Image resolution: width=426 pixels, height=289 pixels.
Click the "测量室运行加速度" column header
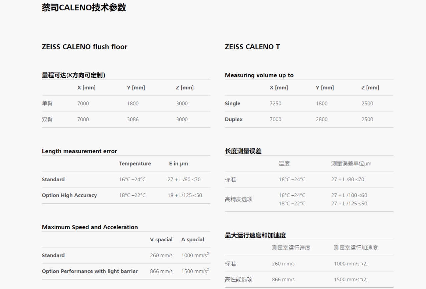356,248
